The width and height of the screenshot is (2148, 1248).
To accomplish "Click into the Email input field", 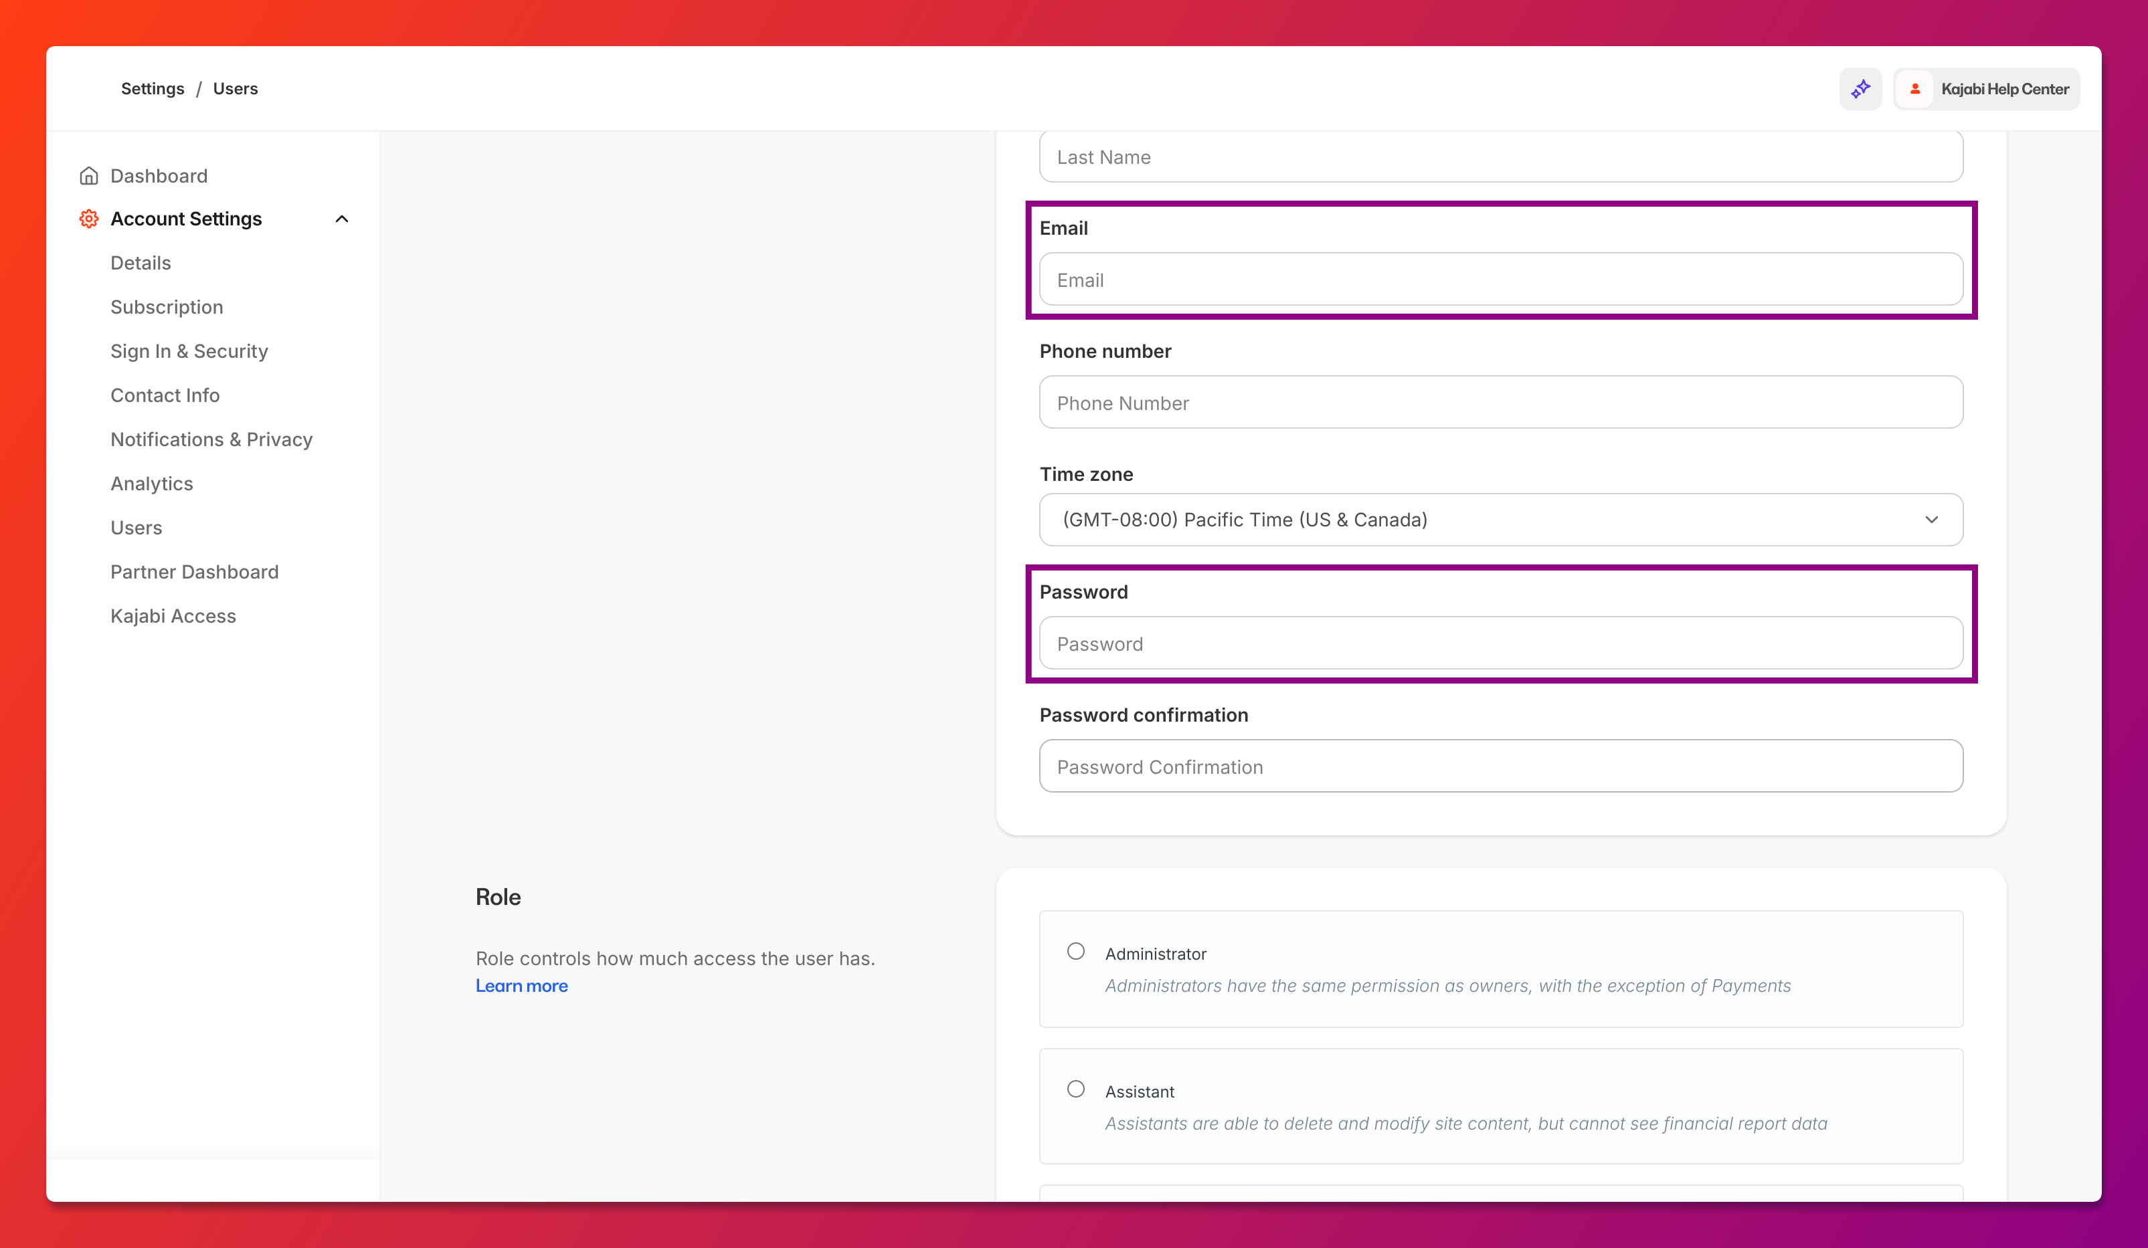I will [1501, 280].
